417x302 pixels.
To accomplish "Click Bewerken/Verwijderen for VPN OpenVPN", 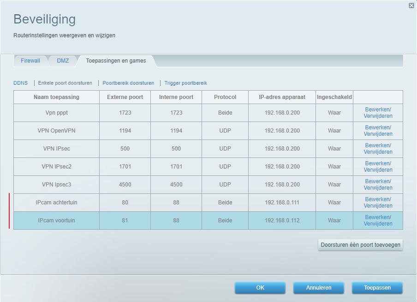I will tap(378, 131).
